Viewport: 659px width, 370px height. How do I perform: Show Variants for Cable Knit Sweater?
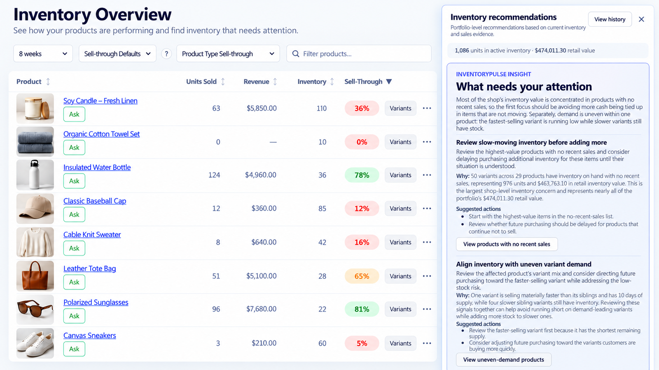tap(400, 242)
